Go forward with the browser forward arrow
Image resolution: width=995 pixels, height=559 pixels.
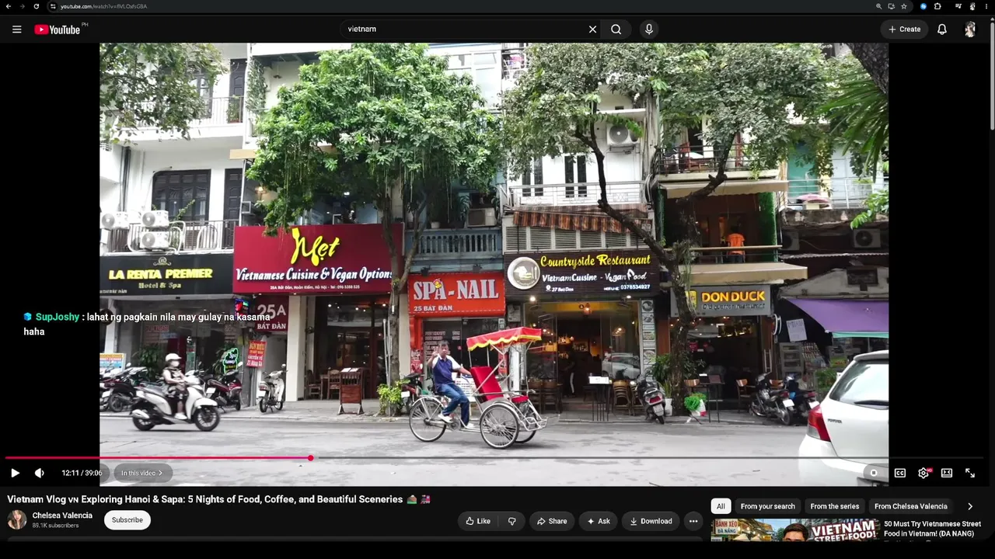click(22, 6)
